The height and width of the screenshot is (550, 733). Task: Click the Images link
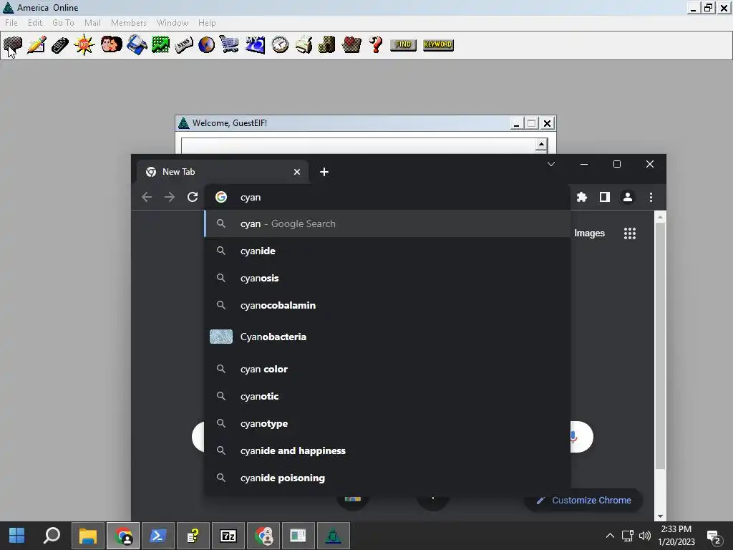590,233
